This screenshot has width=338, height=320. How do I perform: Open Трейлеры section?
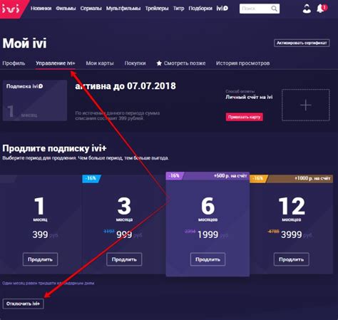point(157,9)
